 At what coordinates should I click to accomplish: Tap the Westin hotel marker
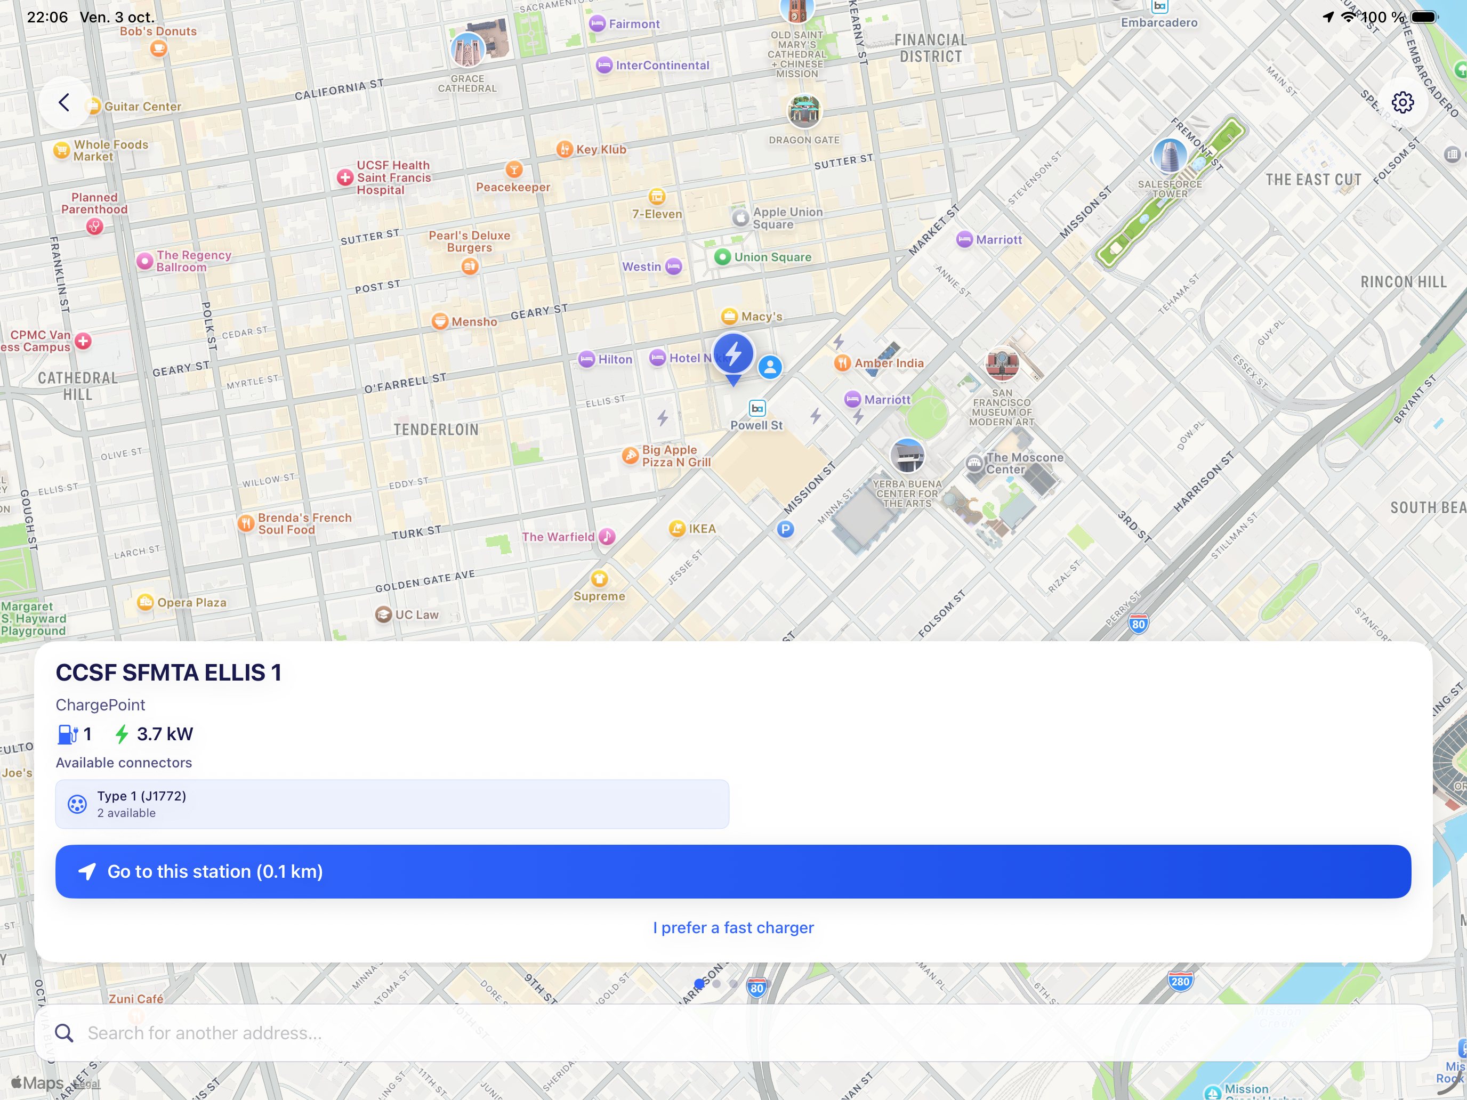674,266
